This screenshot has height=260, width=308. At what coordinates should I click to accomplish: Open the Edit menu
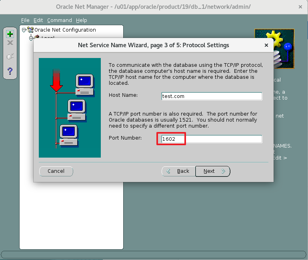tap(38, 20)
